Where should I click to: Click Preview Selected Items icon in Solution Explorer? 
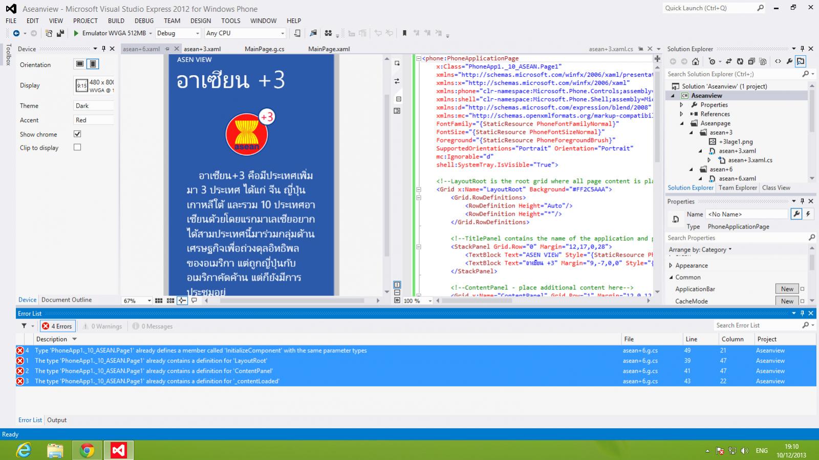[x=801, y=61]
